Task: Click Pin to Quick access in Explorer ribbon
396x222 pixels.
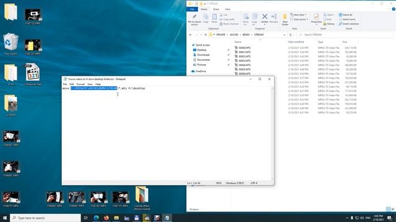Action: point(194,20)
